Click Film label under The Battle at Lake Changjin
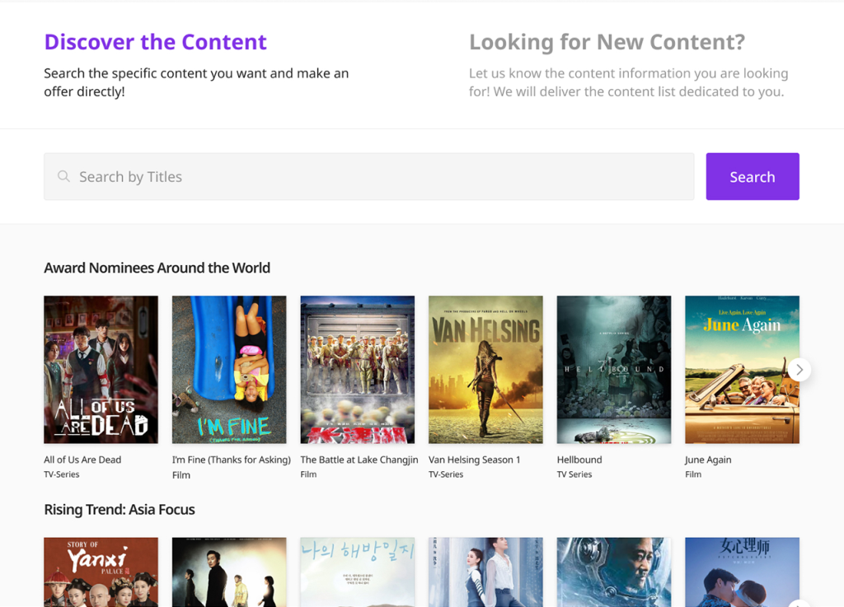Screen dimensions: 844x607 click(x=308, y=474)
